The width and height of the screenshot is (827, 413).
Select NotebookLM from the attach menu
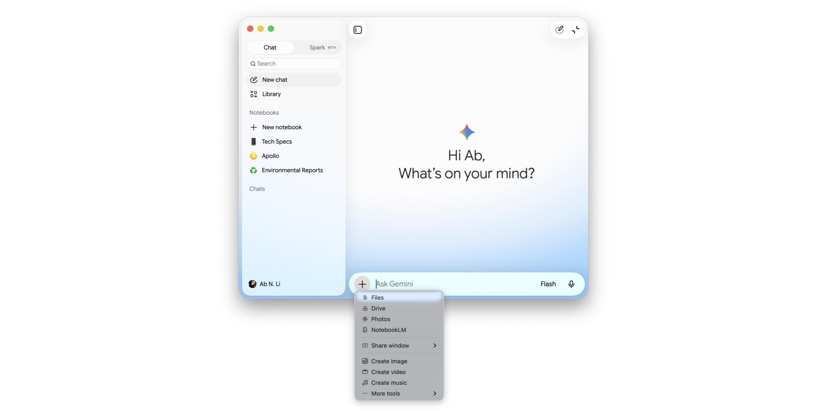point(399,330)
